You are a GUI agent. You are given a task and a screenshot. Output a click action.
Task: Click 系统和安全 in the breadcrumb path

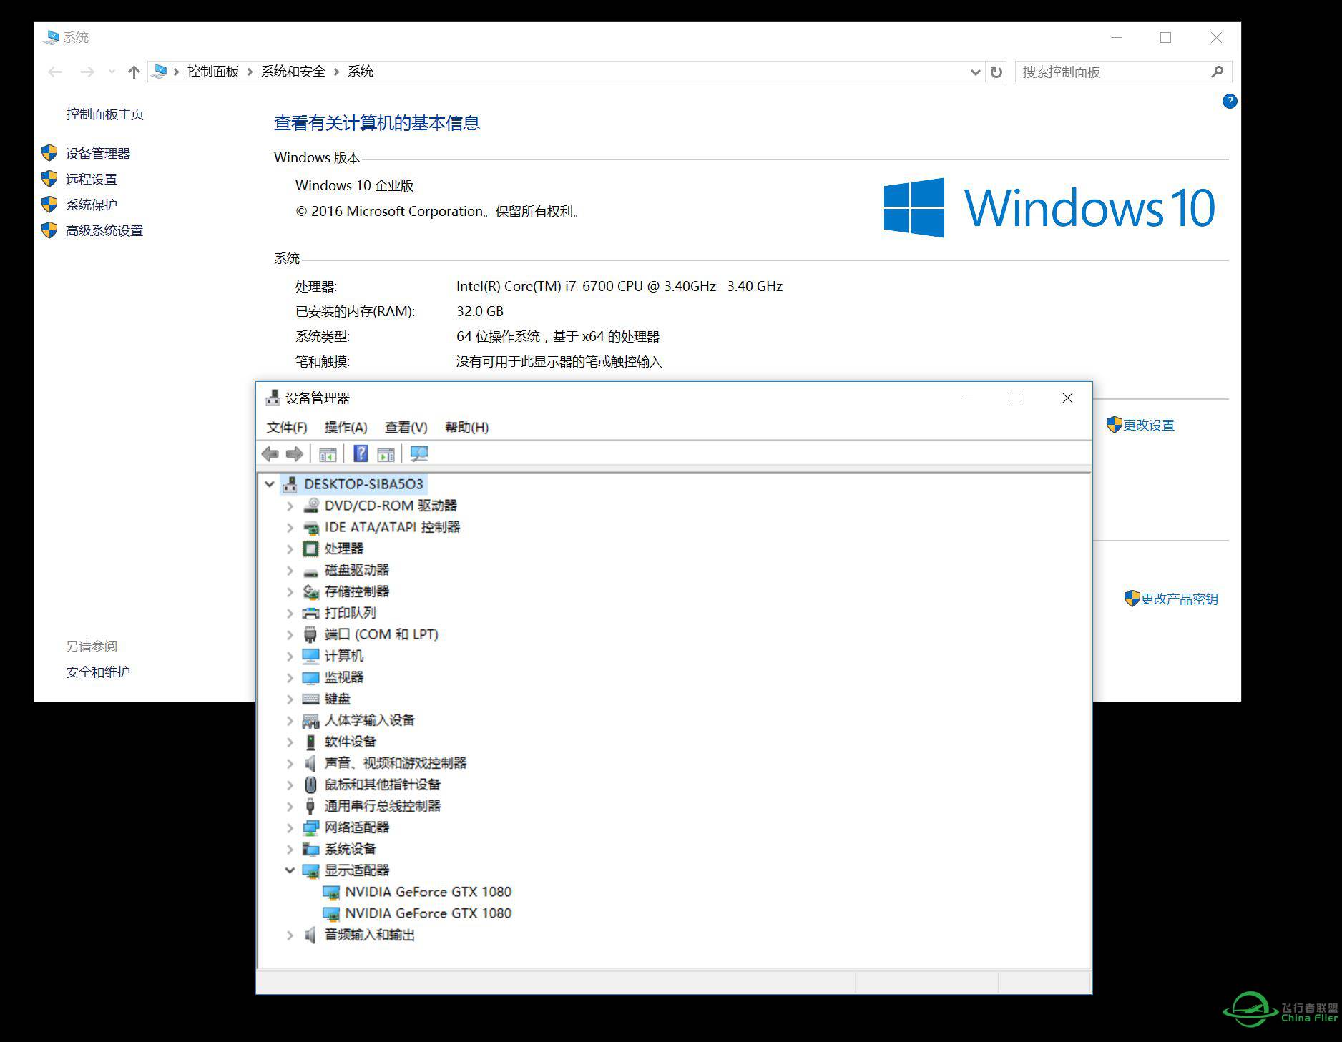[x=293, y=72]
